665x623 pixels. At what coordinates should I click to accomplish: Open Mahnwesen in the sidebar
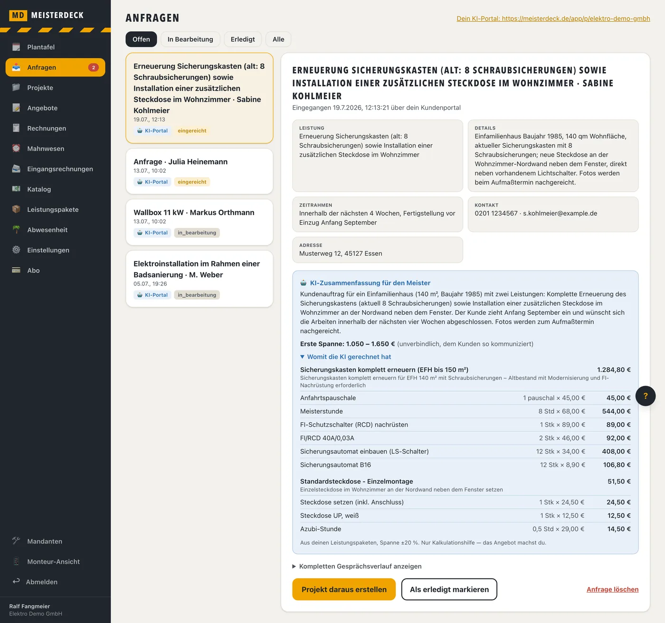tap(55, 148)
